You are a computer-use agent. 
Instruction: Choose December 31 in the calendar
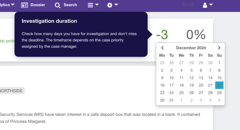click(x=172, y=100)
